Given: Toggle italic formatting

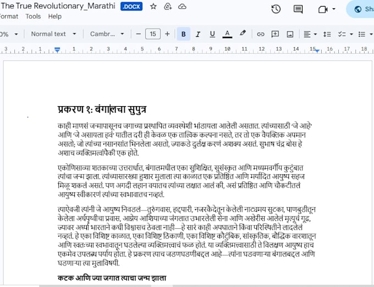Looking at the screenshot, I should (x=197, y=34).
